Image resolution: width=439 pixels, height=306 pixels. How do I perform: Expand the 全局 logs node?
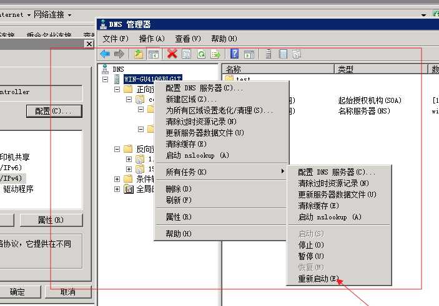point(117,189)
